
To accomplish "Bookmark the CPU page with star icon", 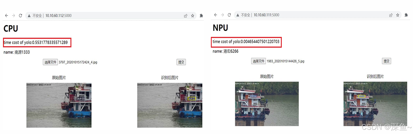I will pos(193,15).
